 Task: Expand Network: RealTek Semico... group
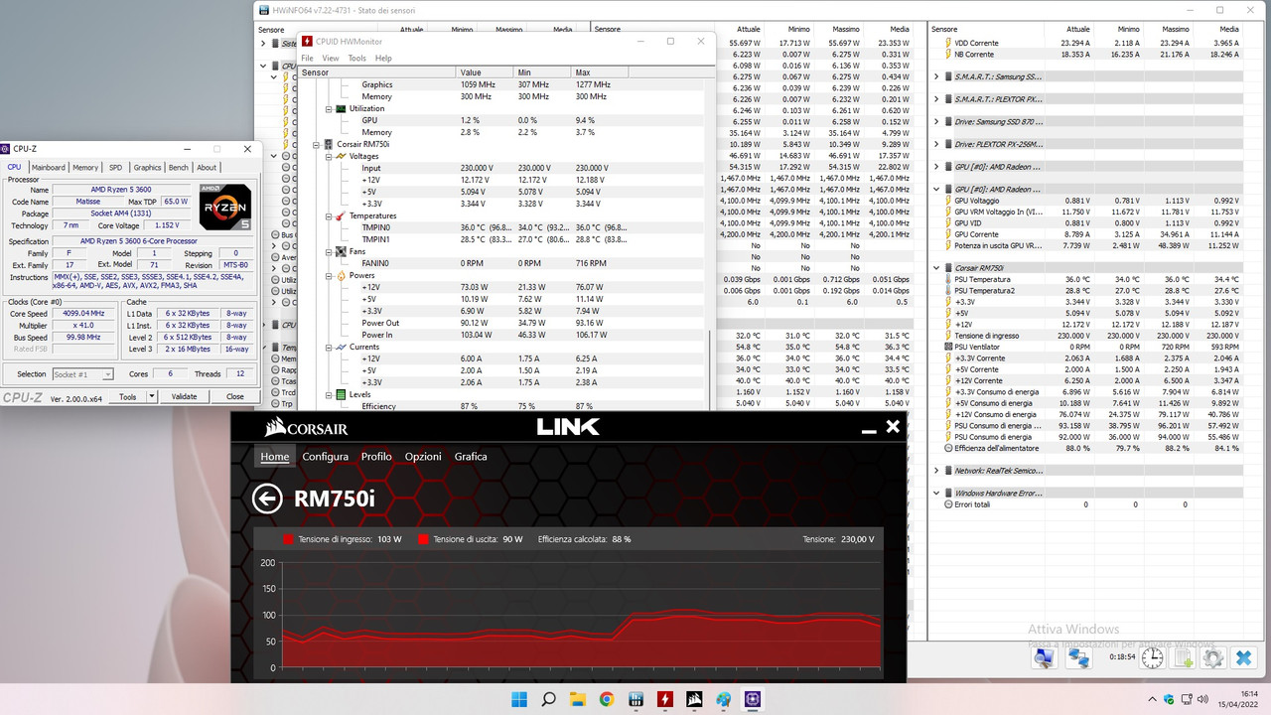tap(936, 471)
